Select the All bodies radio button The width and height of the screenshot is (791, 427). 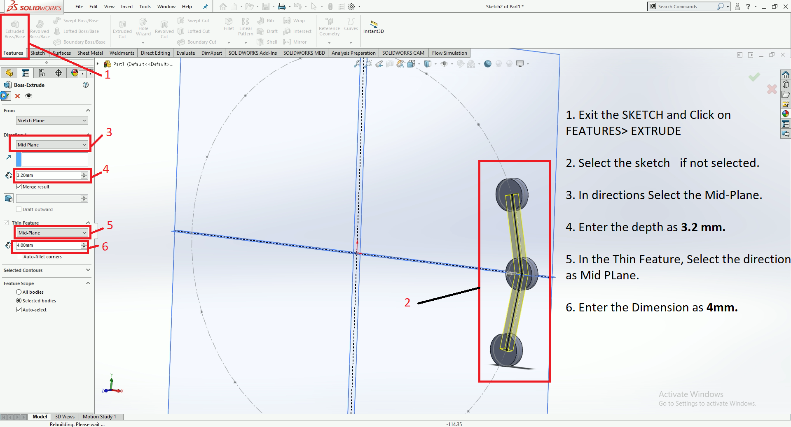pos(19,292)
